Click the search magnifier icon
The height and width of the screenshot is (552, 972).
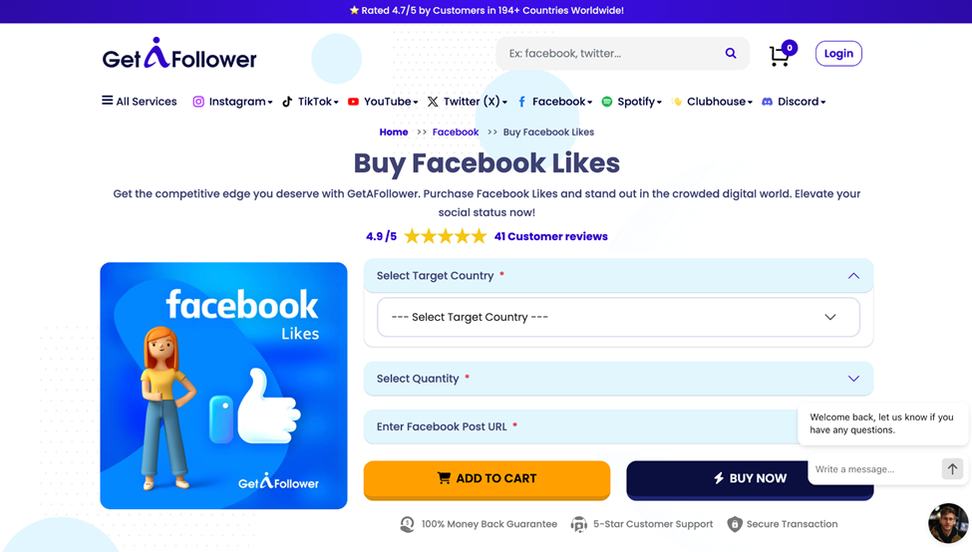click(x=730, y=53)
